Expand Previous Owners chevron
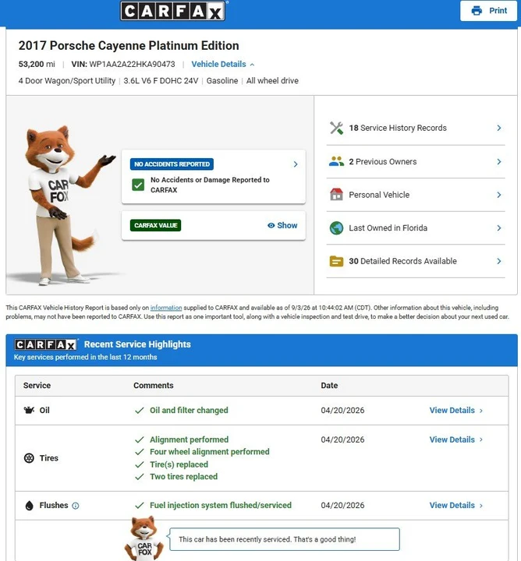The image size is (521, 561). pos(499,162)
